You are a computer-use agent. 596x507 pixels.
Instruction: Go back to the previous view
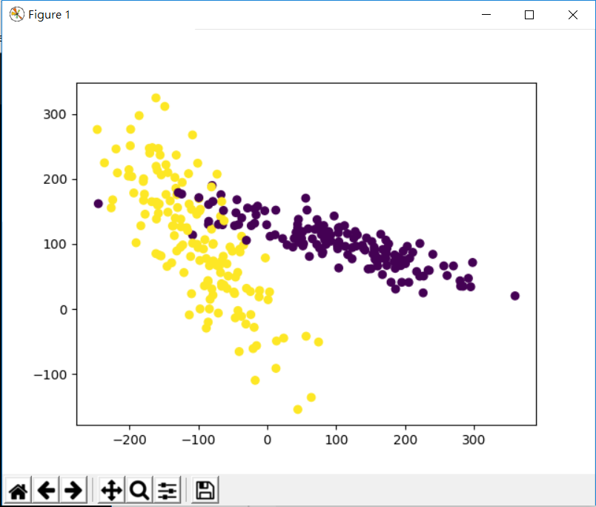46,490
